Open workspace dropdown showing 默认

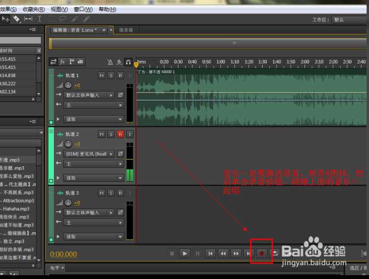coord(350,20)
